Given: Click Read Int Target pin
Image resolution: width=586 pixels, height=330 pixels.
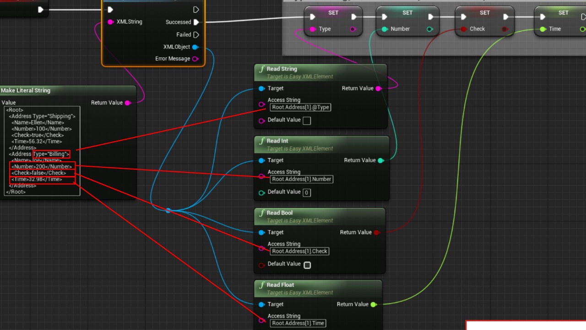Looking at the screenshot, I should (261, 160).
